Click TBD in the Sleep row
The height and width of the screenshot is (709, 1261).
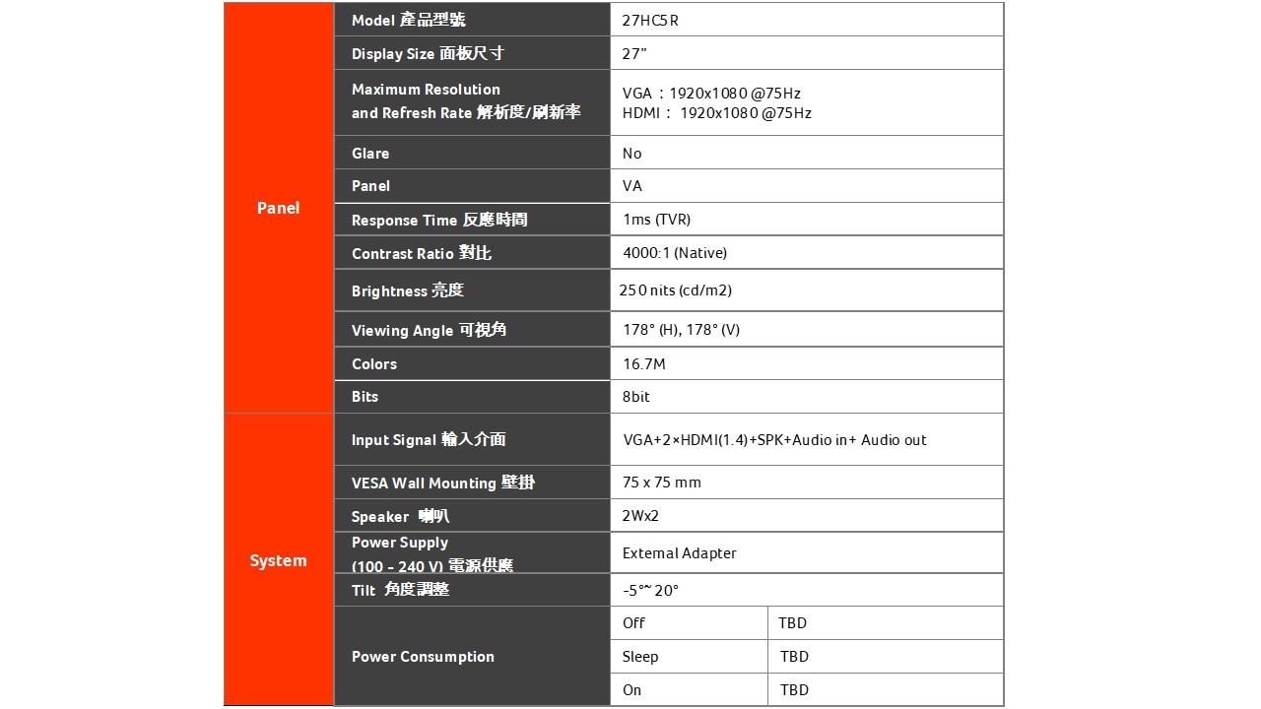(794, 657)
